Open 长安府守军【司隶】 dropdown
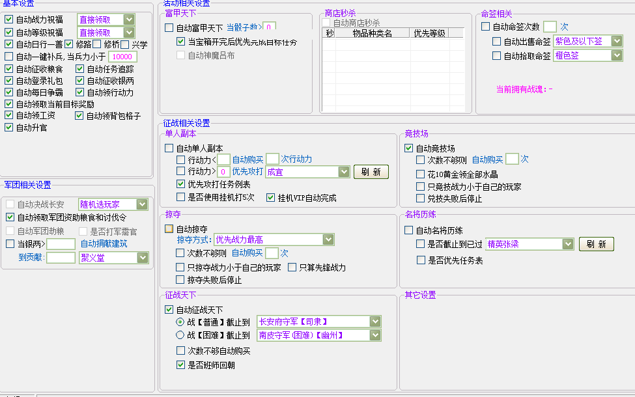The width and height of the screenshot is (635, 397). click(x=375, y=322)
